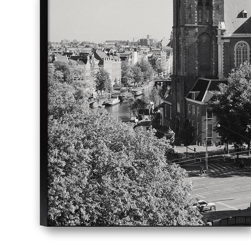The width and height of the screenshot is (251, 251).
Task: Click the arched church window
Action: [242, 54]
